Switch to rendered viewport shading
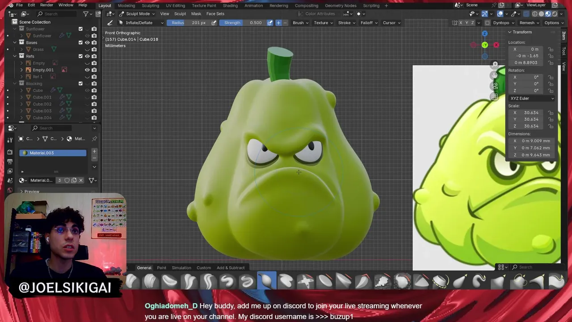This screenshot has height=322, width=572. tap(555, 14)
